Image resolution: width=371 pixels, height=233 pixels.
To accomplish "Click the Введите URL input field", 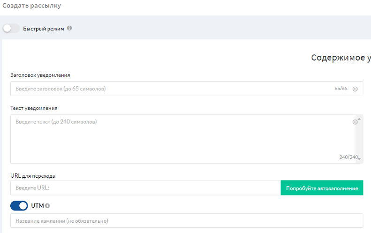I will pos(145,188).
